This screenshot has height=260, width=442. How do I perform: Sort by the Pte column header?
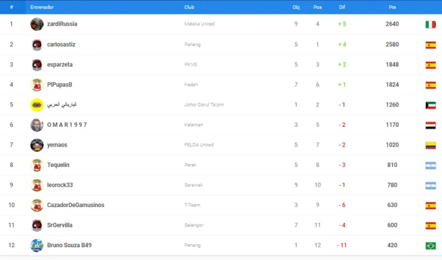[392, 7]
